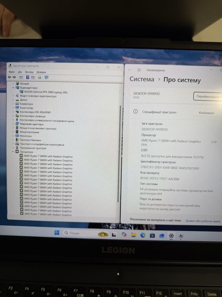The height and width of the screenshot is (297, 222).
Task: Click the blue Help icon in Device Manager toolbar
Action: (27, 77)
